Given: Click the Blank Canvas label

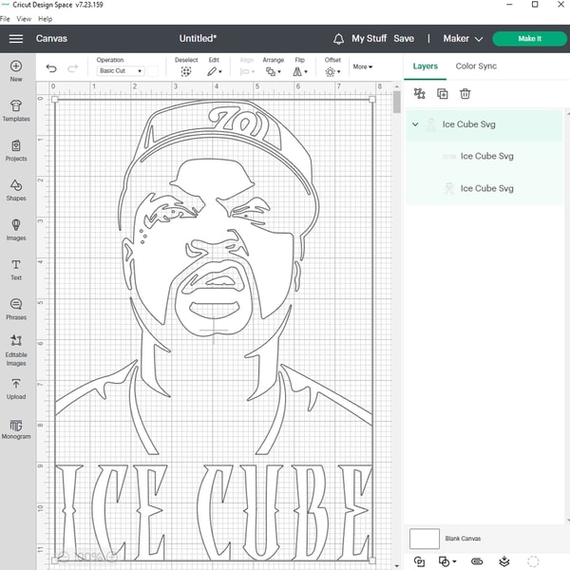Looking at the screenshot, I should pyautogui.click(x=463, y=539).
